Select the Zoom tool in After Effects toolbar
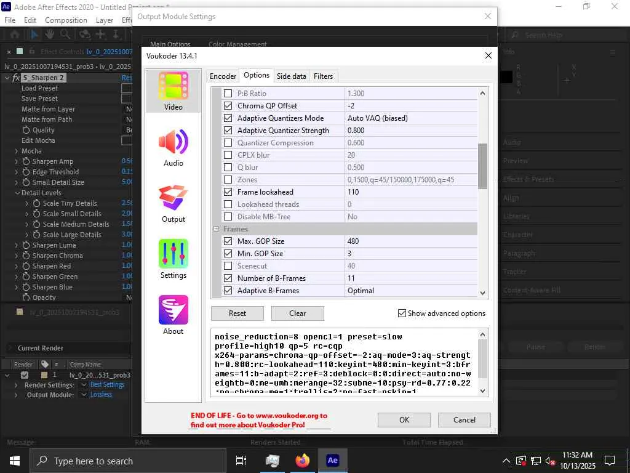This screenshot has height=473, width=630. coord(65,34)
